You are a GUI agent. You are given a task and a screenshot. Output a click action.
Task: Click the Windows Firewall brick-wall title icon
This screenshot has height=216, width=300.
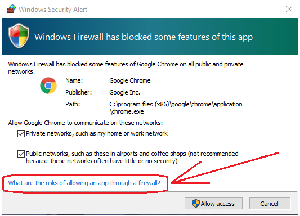(x=11, y=9)
